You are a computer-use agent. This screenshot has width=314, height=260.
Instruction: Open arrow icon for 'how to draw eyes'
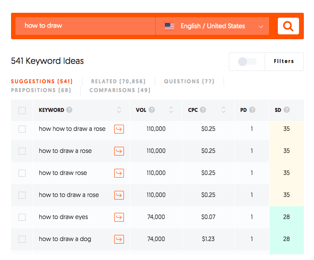click(x=119, y=217)
